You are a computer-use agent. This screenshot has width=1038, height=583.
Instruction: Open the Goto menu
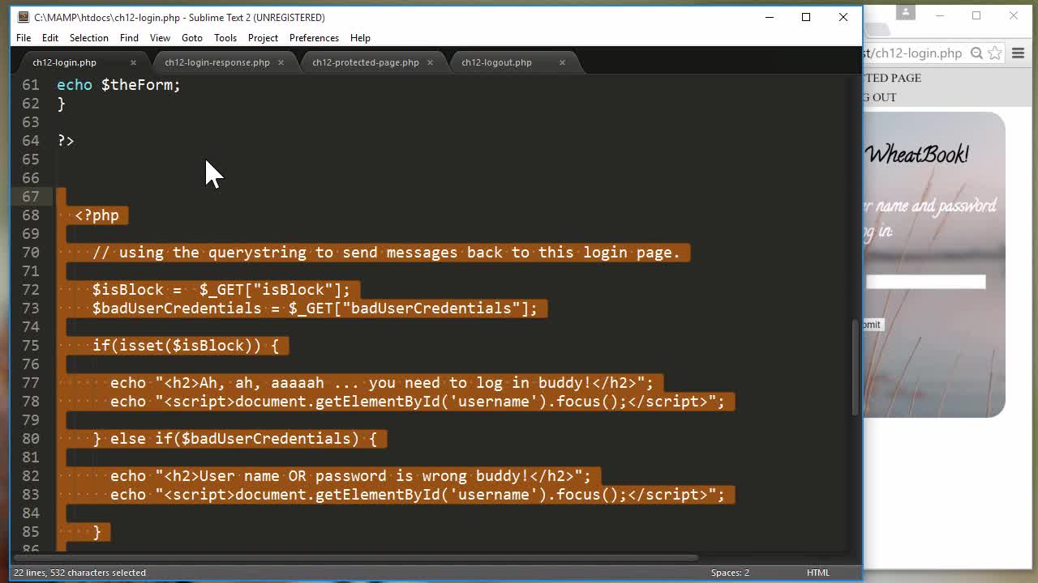coord(192,38)
